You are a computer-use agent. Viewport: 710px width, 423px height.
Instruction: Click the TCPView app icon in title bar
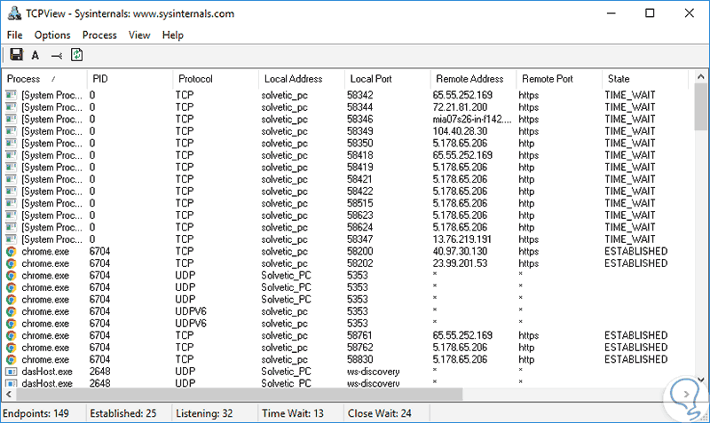point(14,13)
